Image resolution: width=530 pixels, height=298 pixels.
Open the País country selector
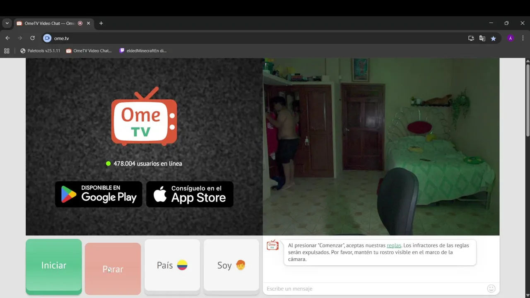tap(172, 266)
